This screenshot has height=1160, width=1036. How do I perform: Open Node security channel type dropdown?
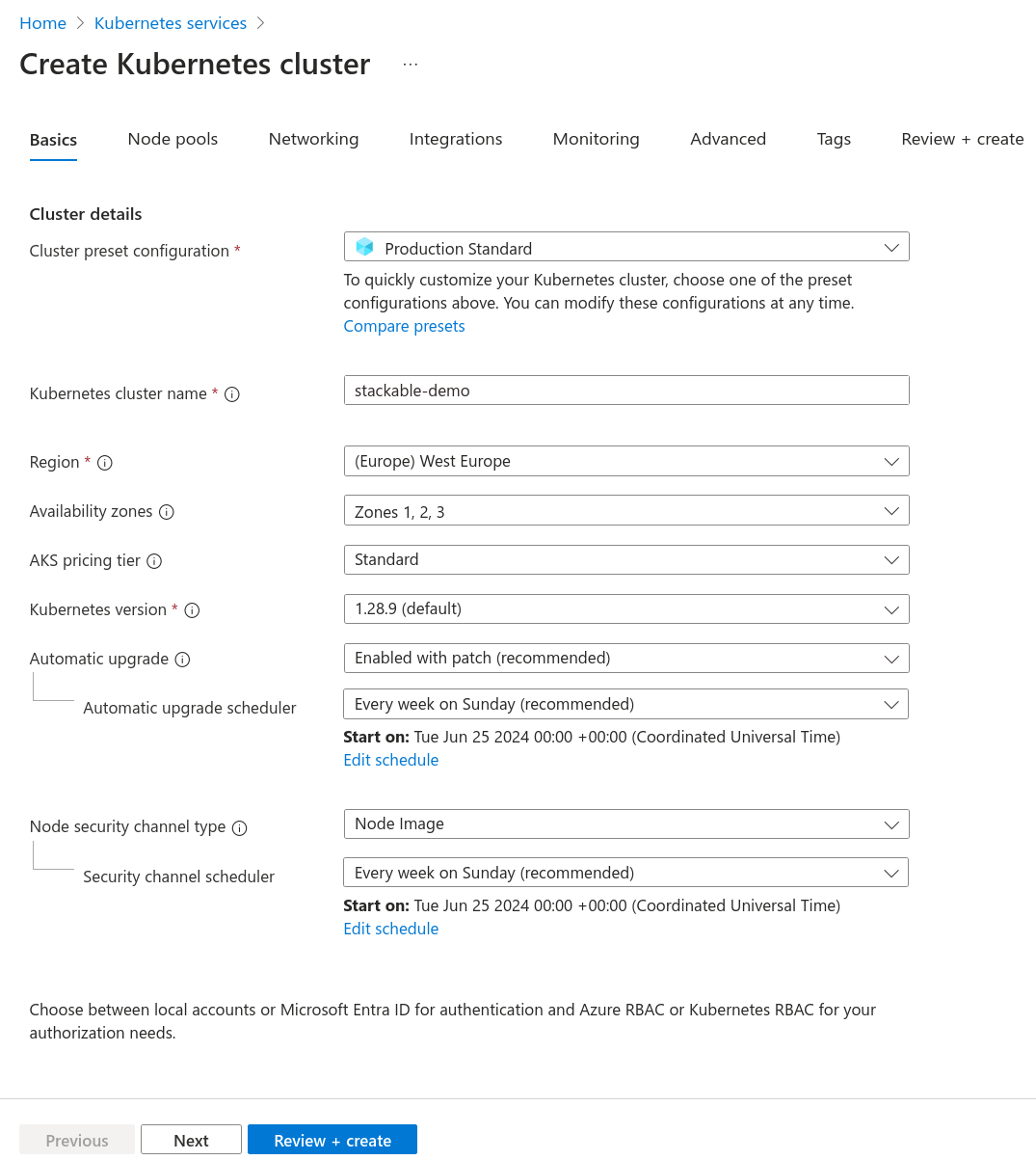tap(625, 824)
